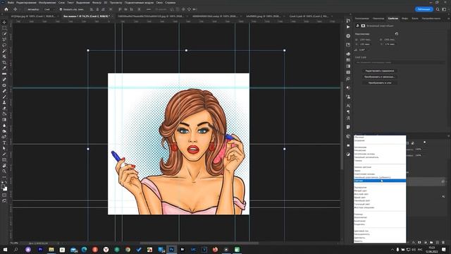Toggle Quick Mask mode button
Viewport: 451px width, 254px height.
4,195
